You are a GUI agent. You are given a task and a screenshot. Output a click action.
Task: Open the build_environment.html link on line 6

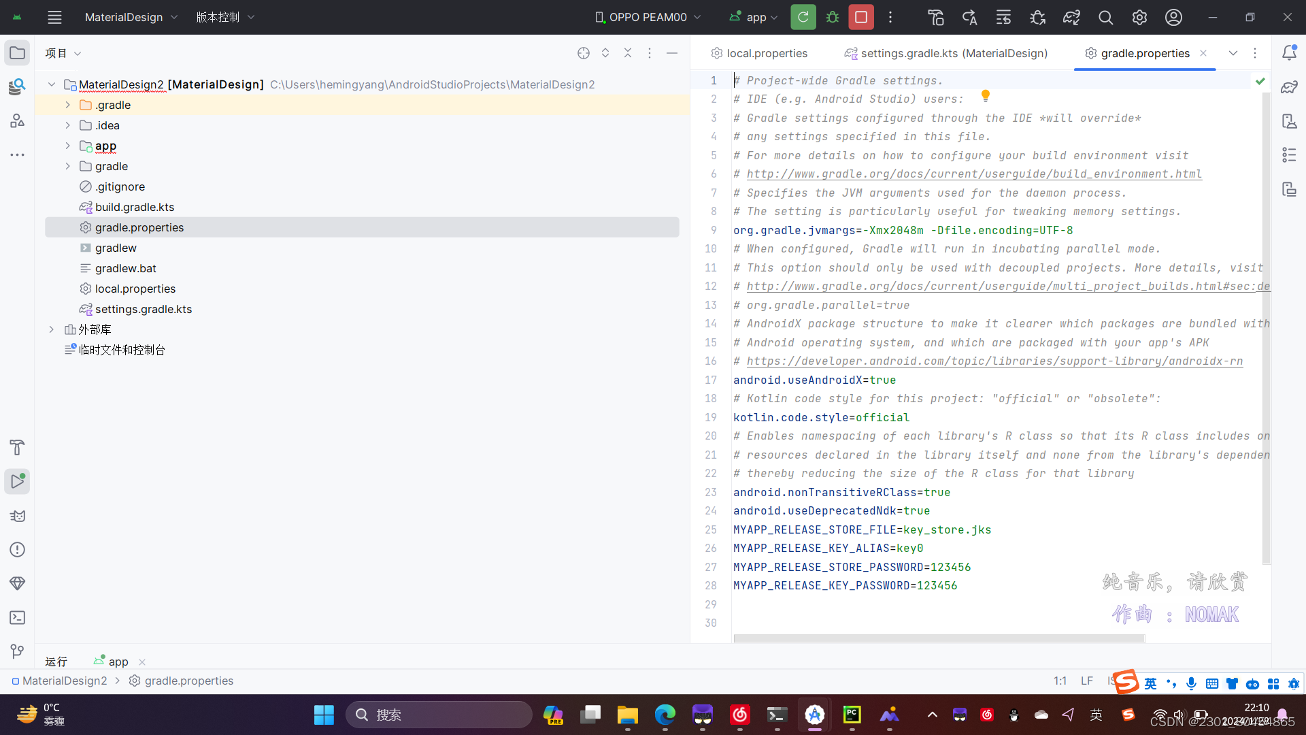coord(973,174)
